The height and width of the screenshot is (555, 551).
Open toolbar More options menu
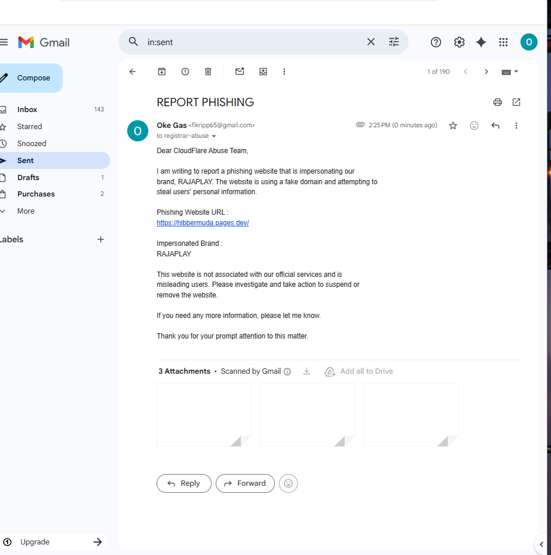coord(284,72)
